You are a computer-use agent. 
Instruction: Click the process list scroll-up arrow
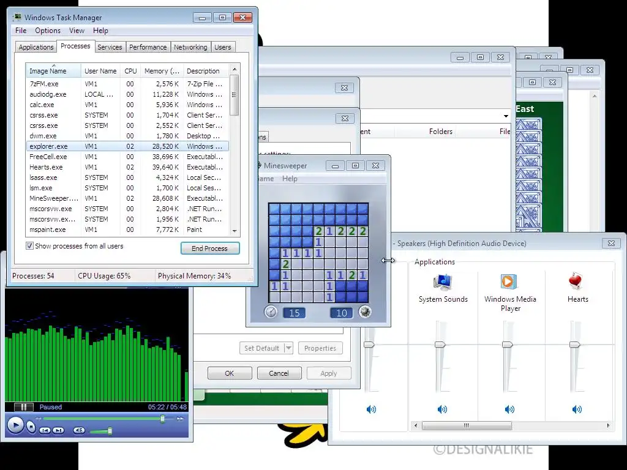click(x=235, y=69)
